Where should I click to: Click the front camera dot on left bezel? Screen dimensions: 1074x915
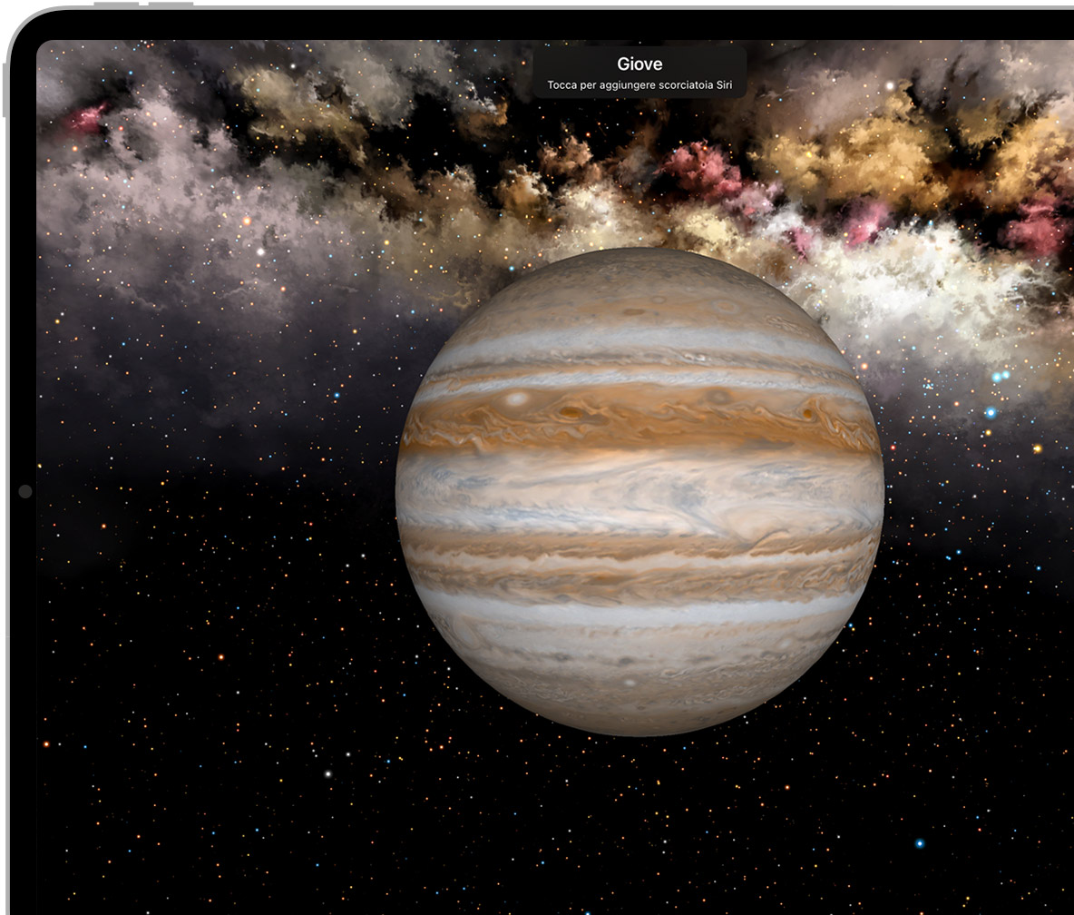(x=24, y=491)
